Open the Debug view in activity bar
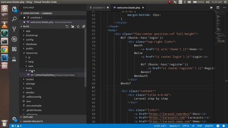The image size is (228, 128). (14, 39)
